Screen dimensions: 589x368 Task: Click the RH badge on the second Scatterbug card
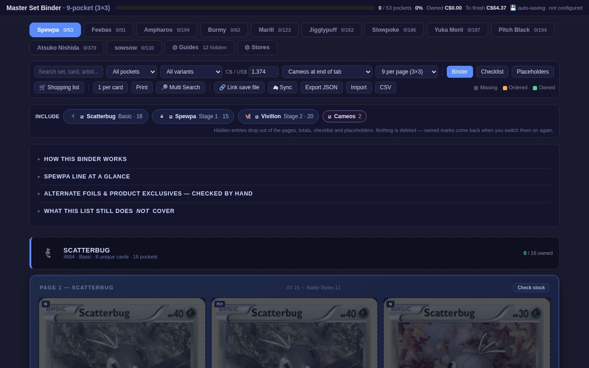[x=219, y=304]
